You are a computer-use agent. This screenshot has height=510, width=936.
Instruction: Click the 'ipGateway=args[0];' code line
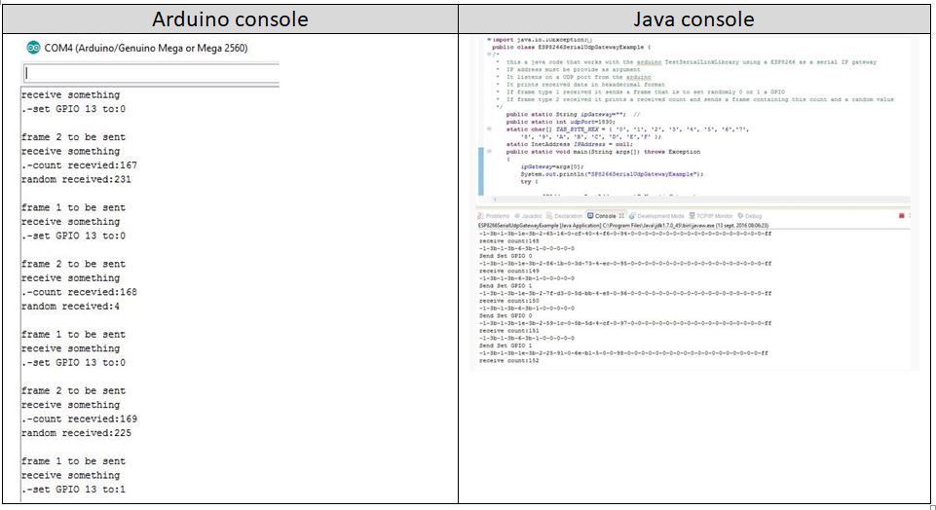click(x=552, y=166)
